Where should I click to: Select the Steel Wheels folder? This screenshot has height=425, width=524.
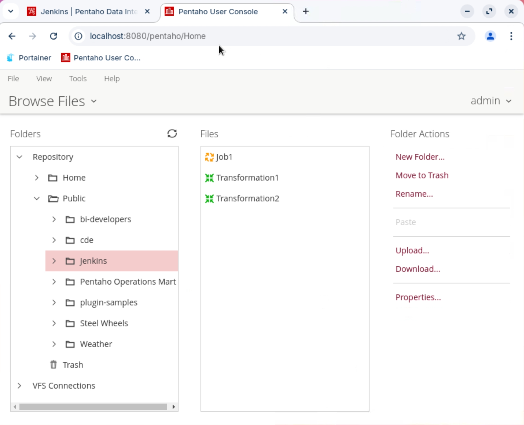pos(104,323)
